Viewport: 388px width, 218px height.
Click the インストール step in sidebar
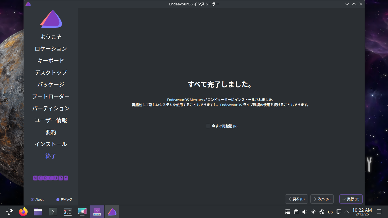(x=51, y=144)
